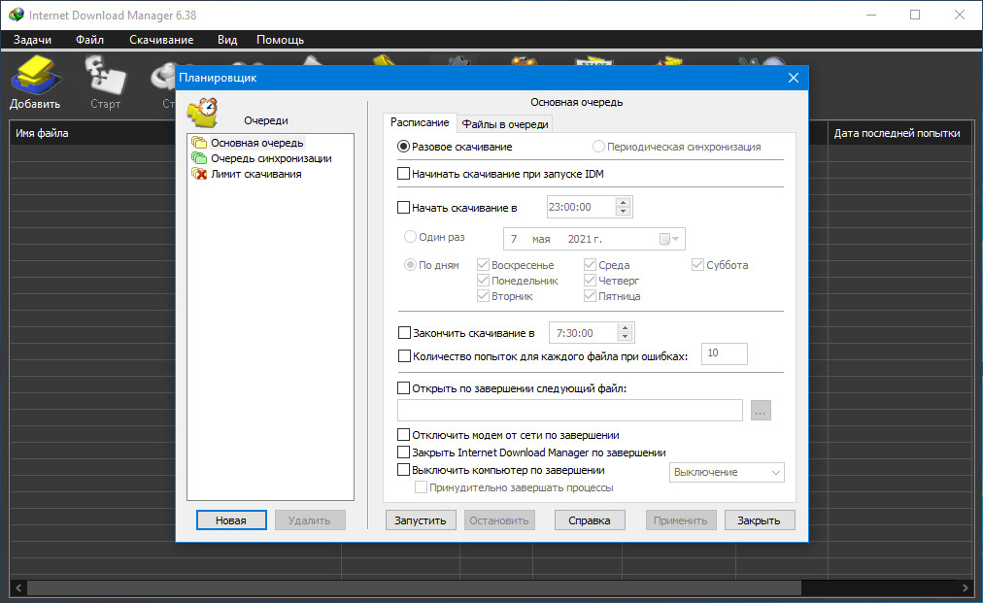Select the Основная очередь queue label
This screenshot has height=603, width=983.
(x=257, y=143)
